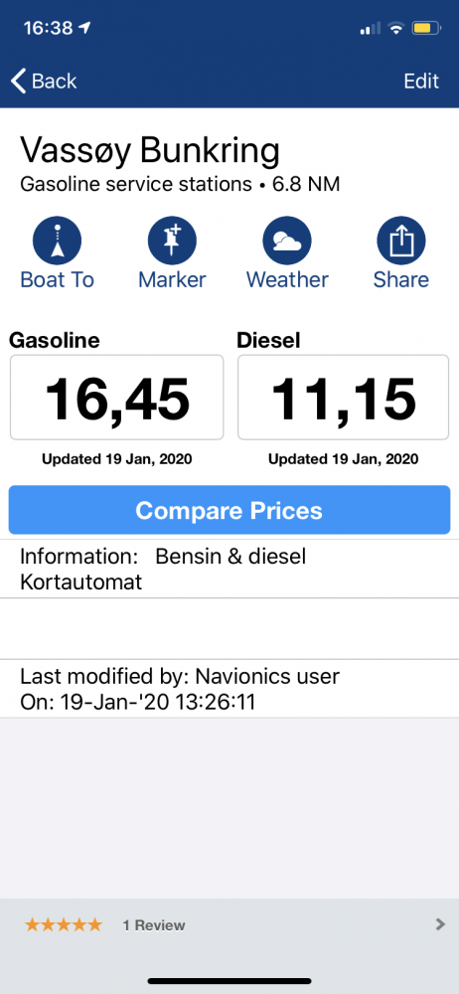This screenshot has height=994, width=459.
Task: Tap the Compare Prices button
Action: [x=229, y=510]
